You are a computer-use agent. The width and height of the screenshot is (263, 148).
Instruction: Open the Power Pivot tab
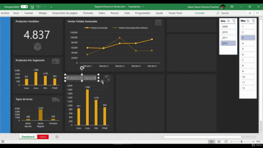pyautogui.click(x=175, y=13)
